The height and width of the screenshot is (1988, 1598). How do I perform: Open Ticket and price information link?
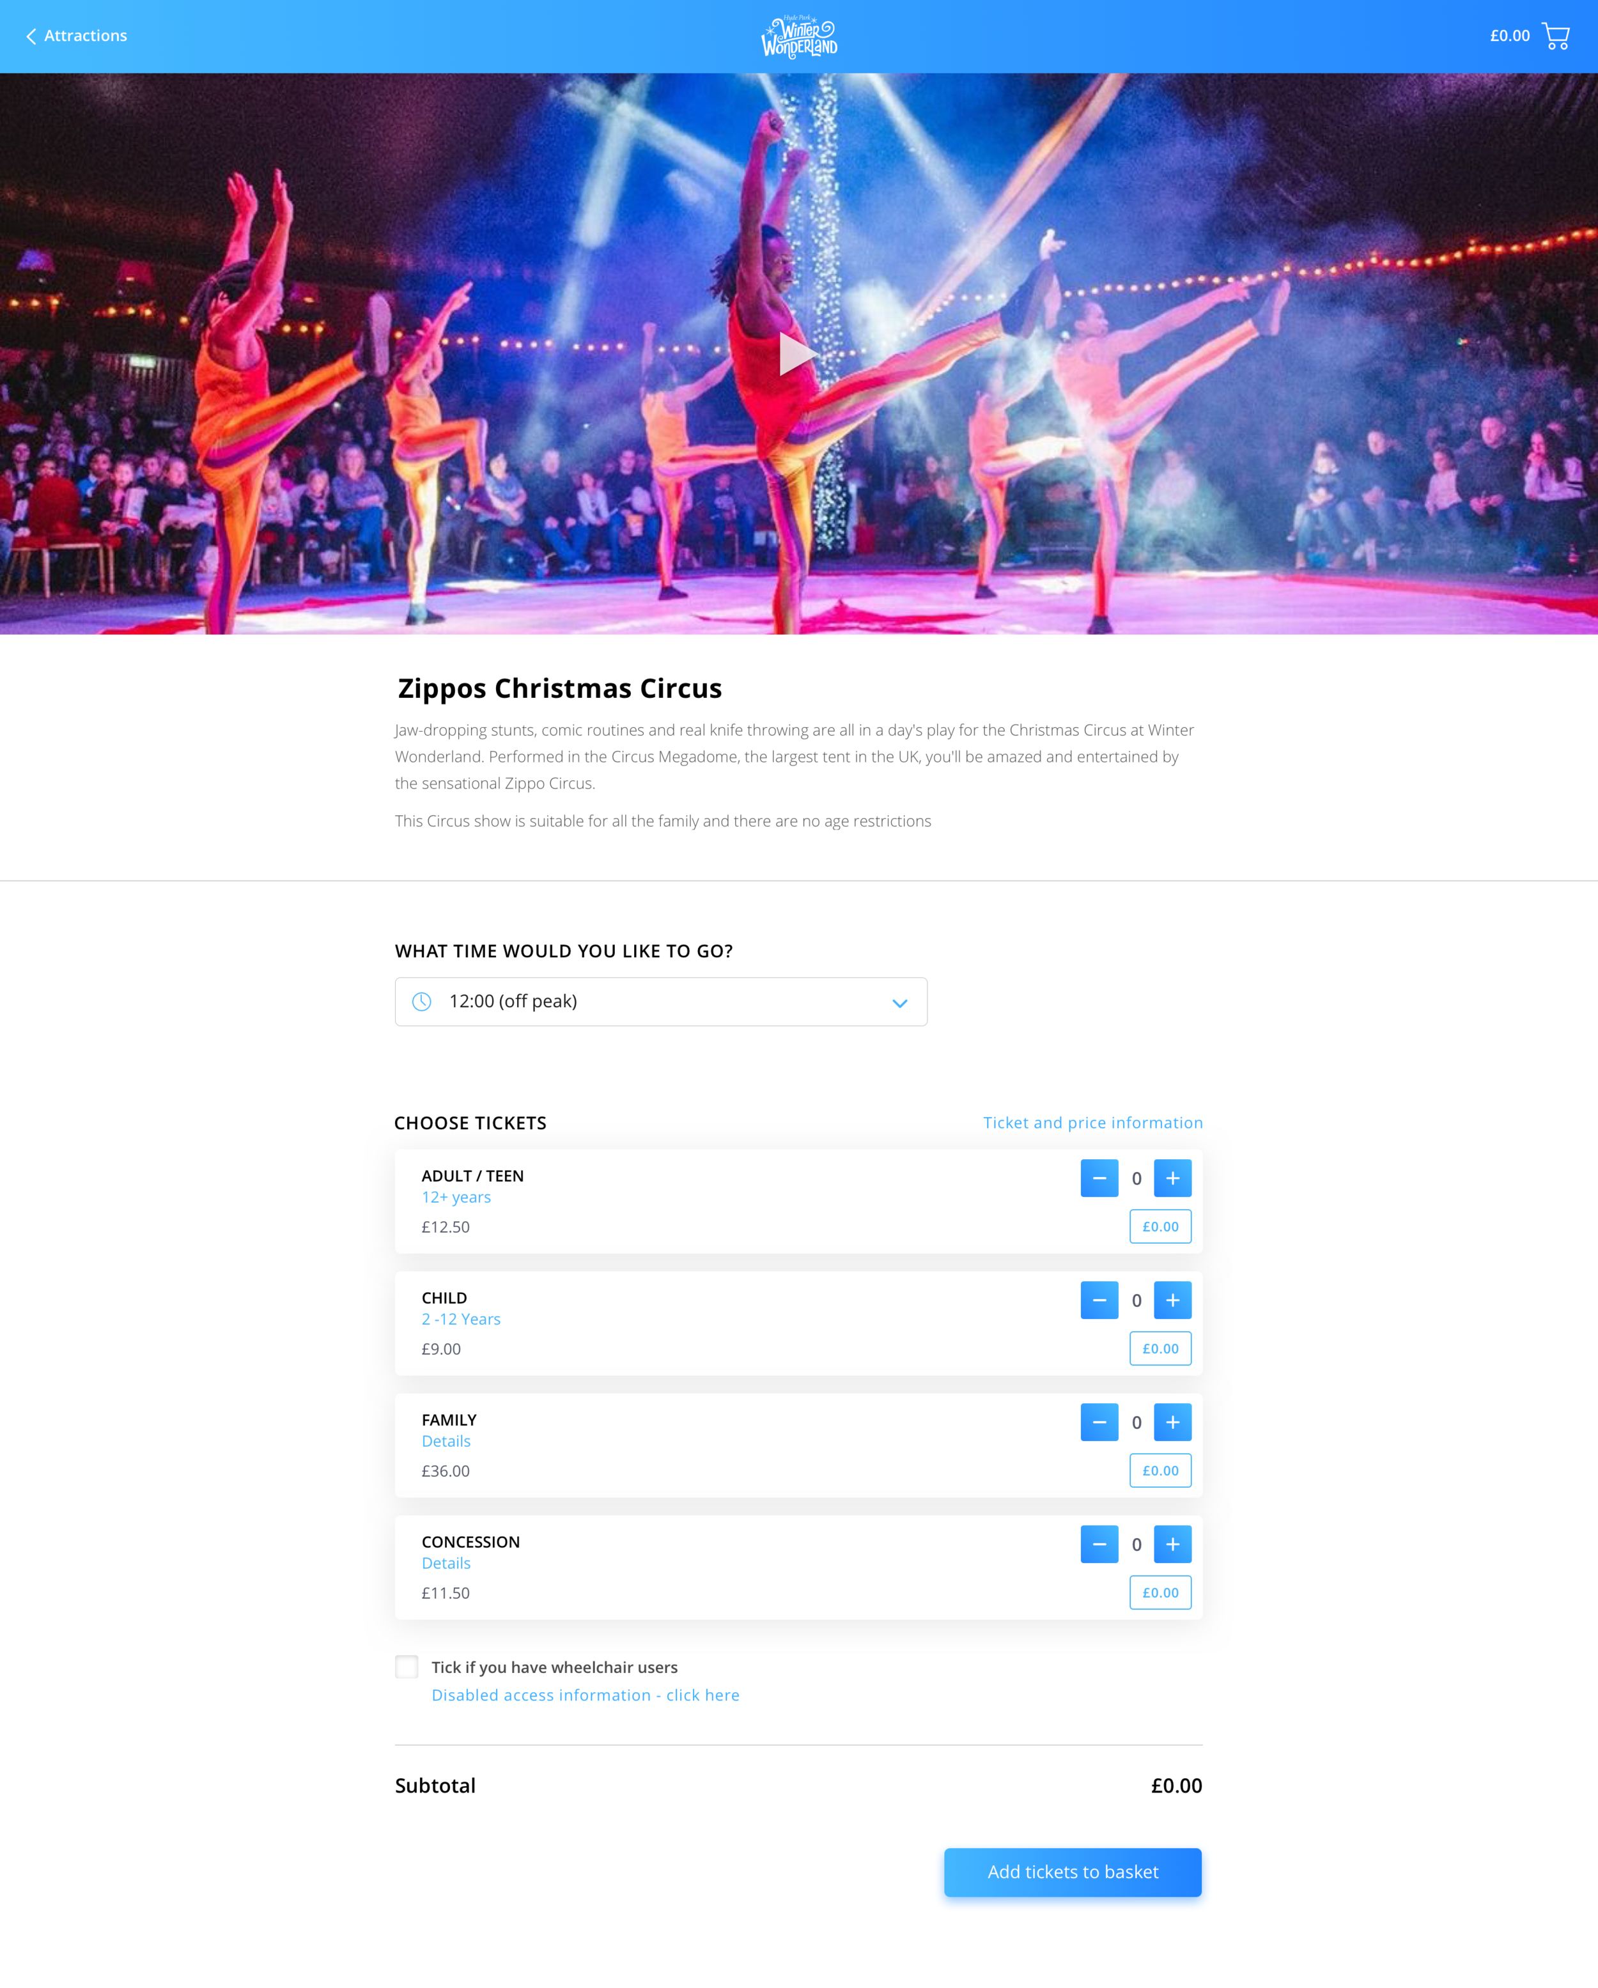tap(1092, 1122)
